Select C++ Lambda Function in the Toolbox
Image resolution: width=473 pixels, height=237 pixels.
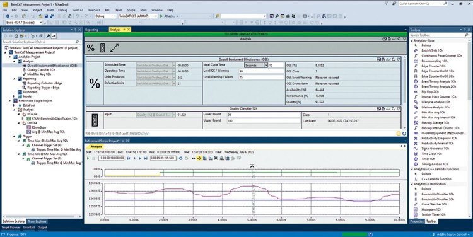pyautogui.click(x=436, y=179)
